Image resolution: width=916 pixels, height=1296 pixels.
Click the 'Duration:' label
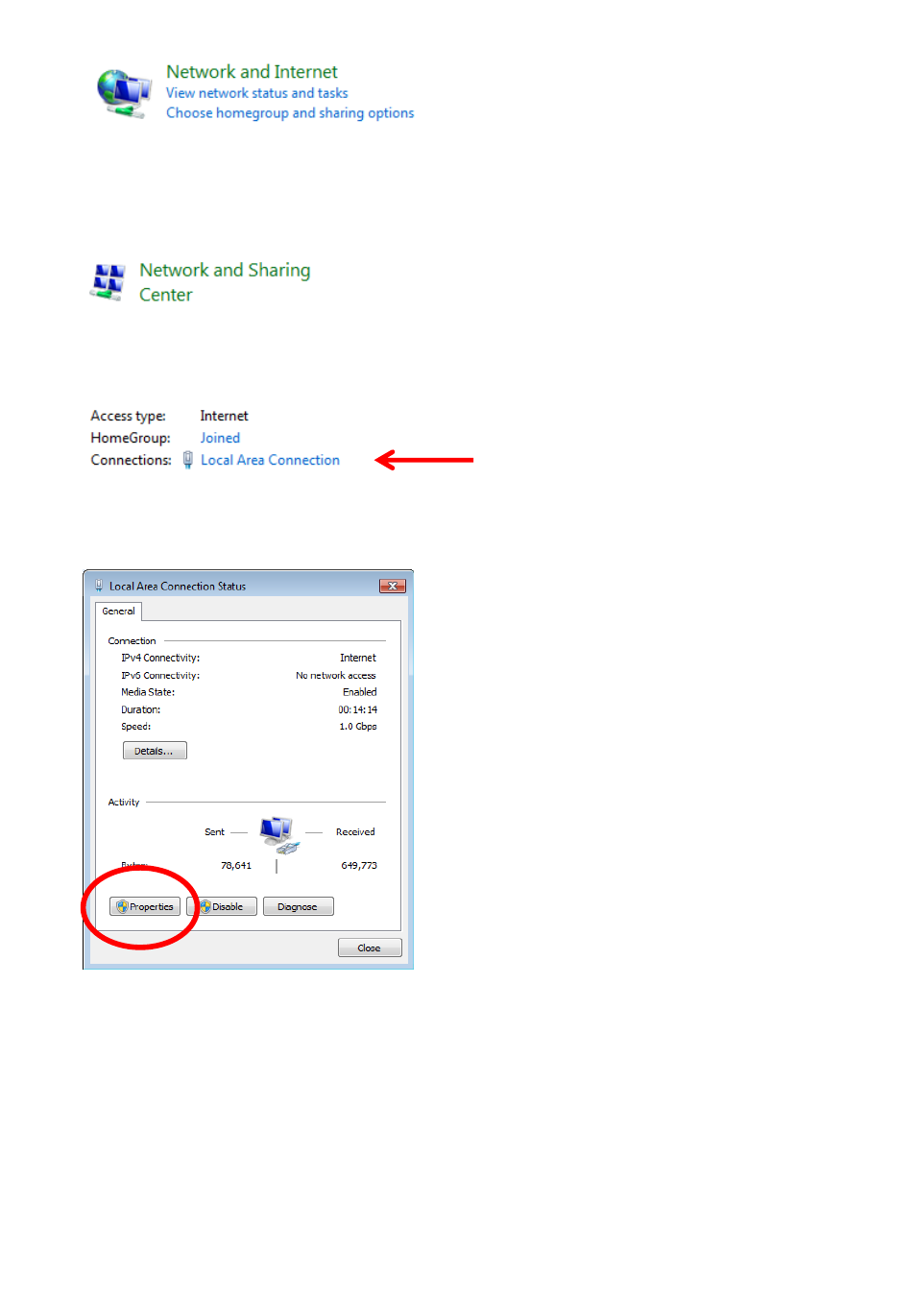pyautogui.click(x=140, y=710)
